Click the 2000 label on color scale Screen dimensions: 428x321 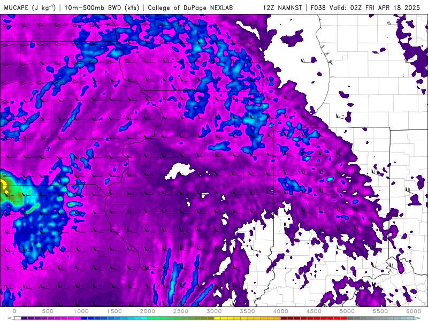click(x=148, y=311)
